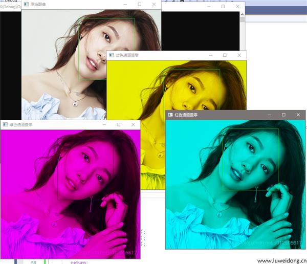Minimize the 蓝色通道置零 window
Viewport: 307px width, 264px height.
pos(210,55)
